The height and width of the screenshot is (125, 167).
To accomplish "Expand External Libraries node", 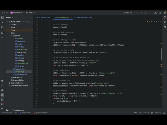I will (x=7, y=83).
